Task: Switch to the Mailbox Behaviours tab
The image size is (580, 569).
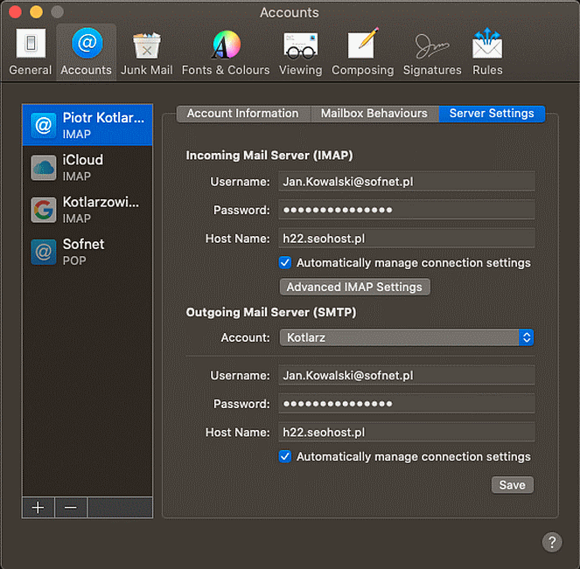Action: pos(374,114)
